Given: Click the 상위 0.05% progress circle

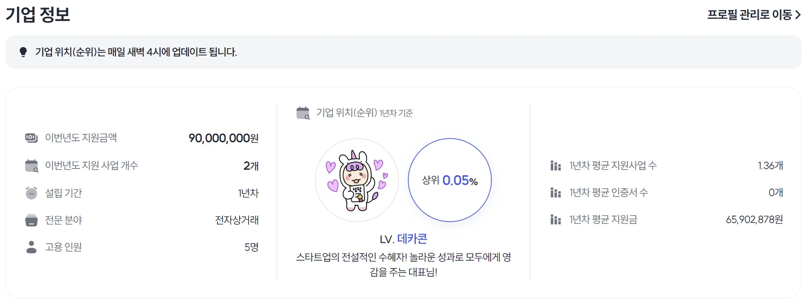Looking at the screenshot, I should tap(449, 180).
